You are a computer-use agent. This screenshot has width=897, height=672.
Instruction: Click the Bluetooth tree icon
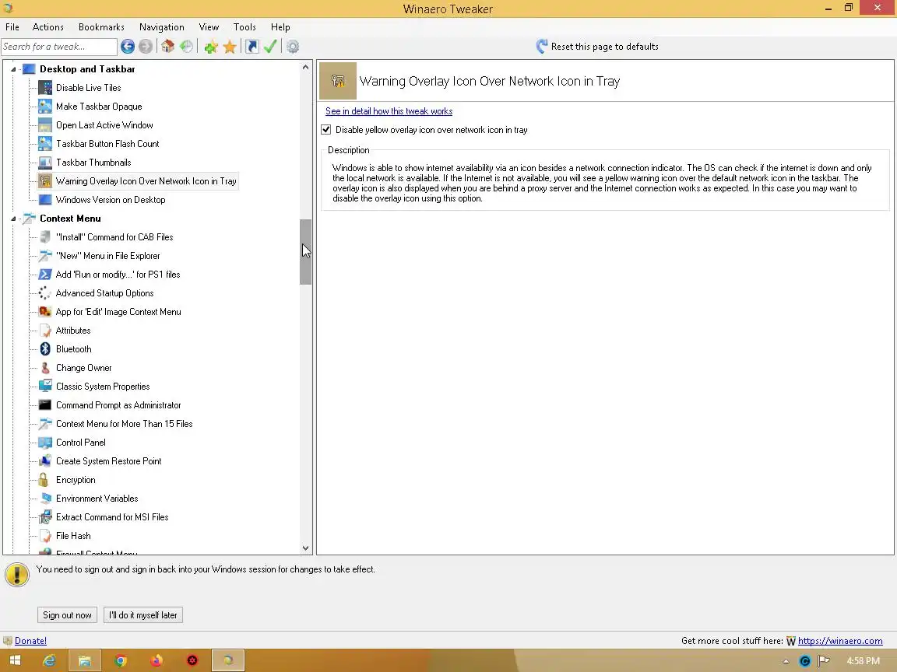point(45,349)
